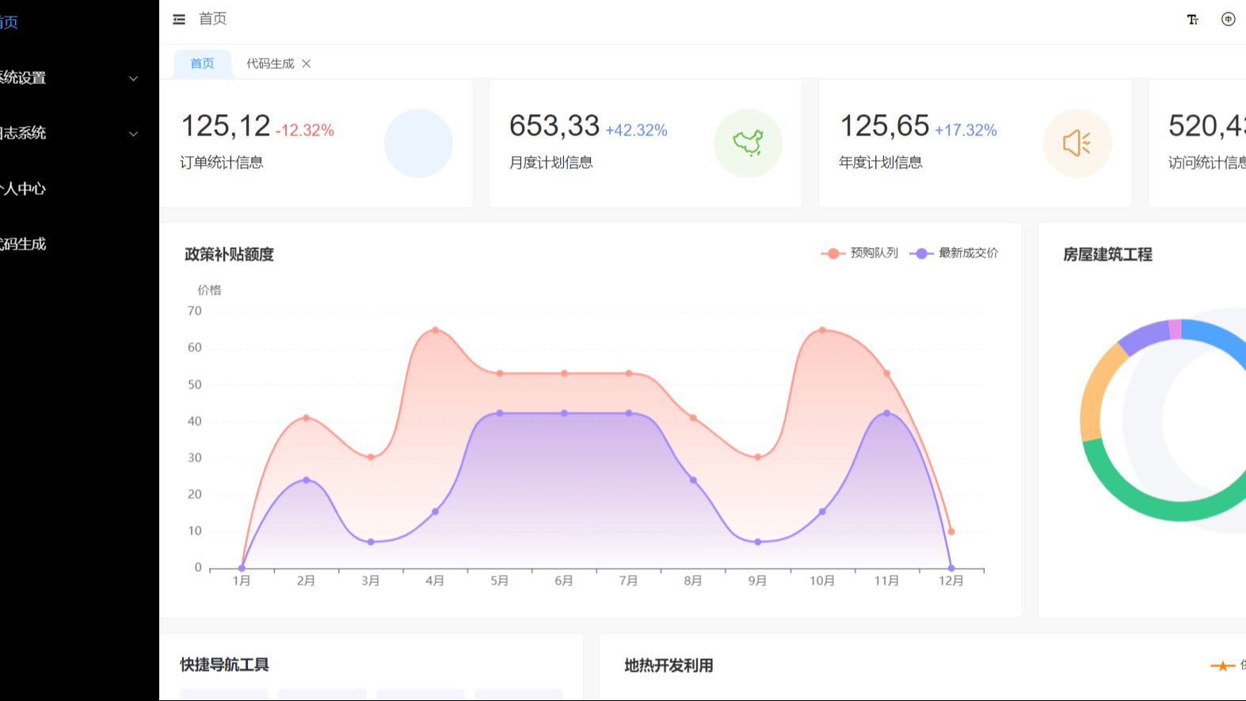The height and width of the screenshot is (701, 1246).
Task: Click the 6月 data point on 最新成交价 line
Action: pos(564,413)
